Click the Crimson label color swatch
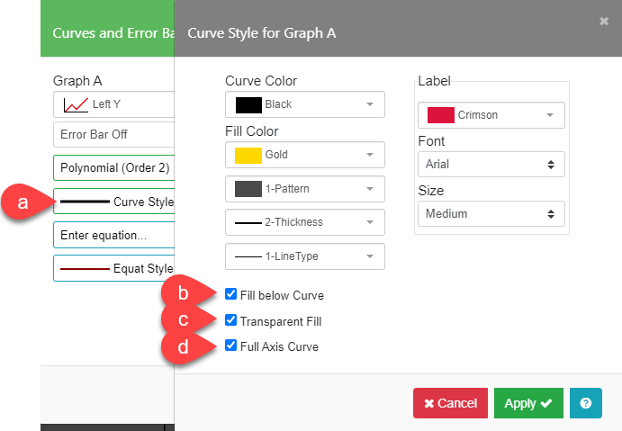This screenshot has height=431, width=622. (440, 115)
